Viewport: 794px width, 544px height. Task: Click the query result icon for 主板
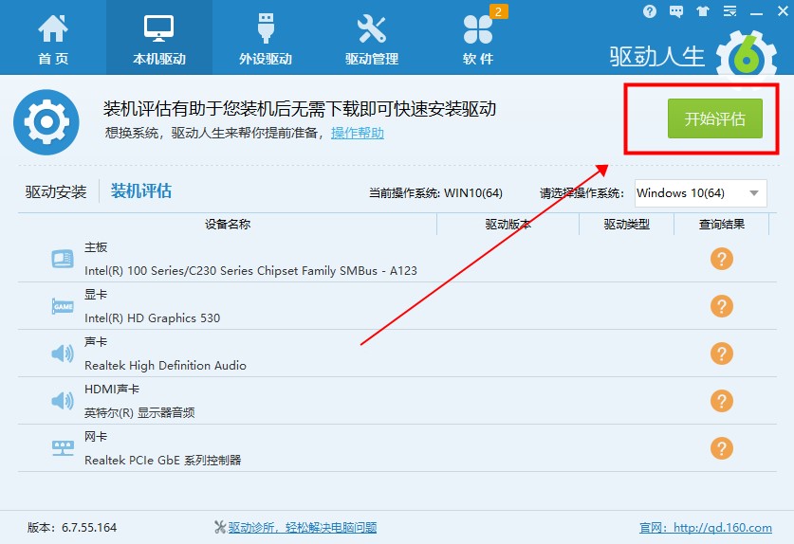point(722,259)
